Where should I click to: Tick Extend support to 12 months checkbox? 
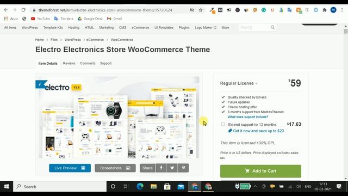[223, 125]
